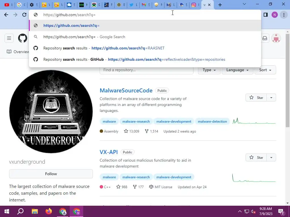Image resolution: width=290 pixels, height=217 pixels.
Task: Switch to the YouTube browser tab
Action: (x=8, y=5)
